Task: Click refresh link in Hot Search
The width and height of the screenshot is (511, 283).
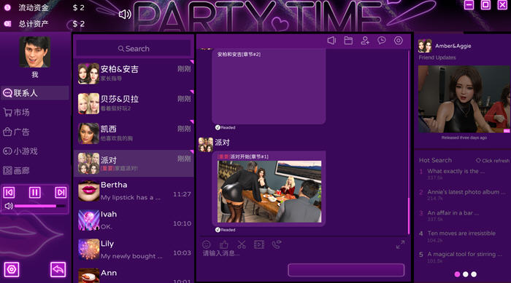Action: 492,161
